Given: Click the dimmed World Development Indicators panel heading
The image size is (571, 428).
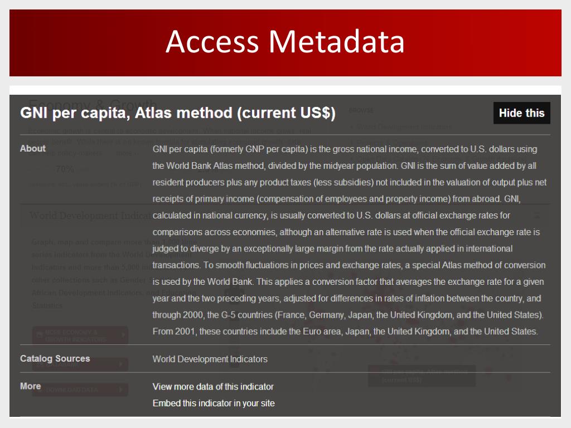Looking at the screenshot, I should click(90, 216).
